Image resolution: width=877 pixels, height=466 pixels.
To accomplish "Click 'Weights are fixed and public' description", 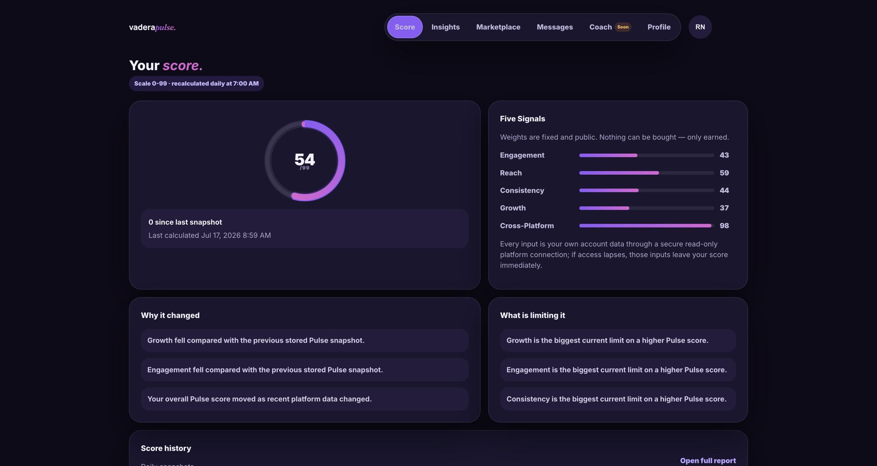I will [x=614, y=137].
